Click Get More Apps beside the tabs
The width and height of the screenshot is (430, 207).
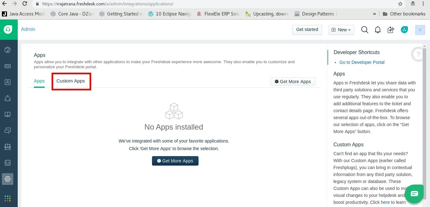pyautogui.click(x=293, y=82)
